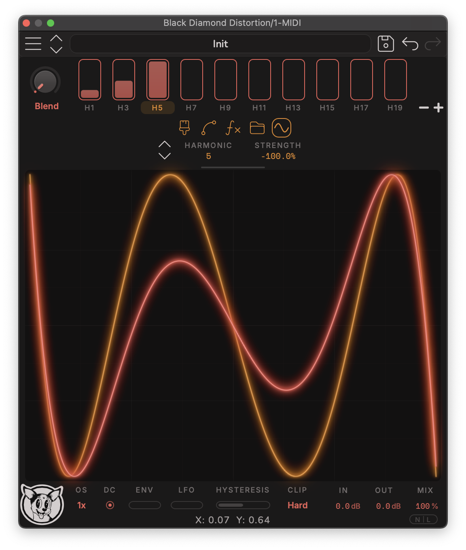Undo the last change

tap(410, 44)
